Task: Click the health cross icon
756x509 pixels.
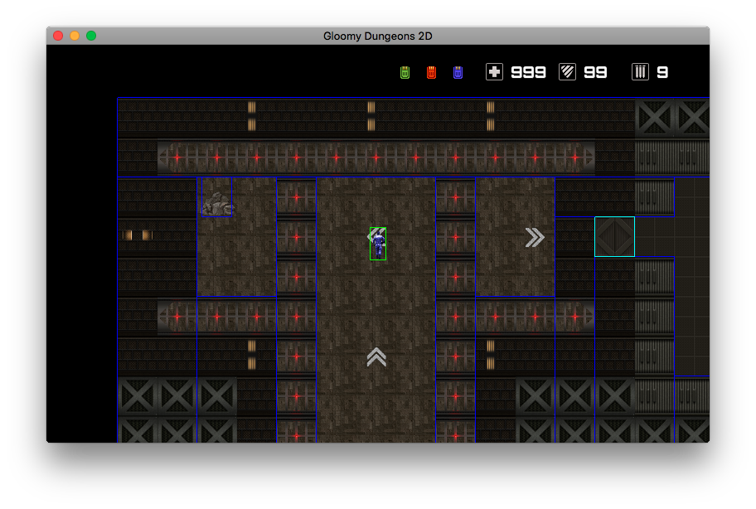Action: [x=494, y=72]
